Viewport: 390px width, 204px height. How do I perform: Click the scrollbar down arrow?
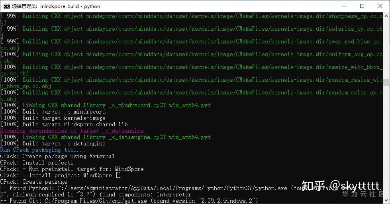point(386,200)
